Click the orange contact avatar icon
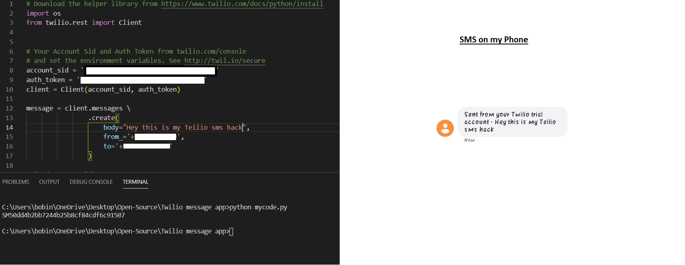The height and width of the screenshot is (265, 685). (x=445, y=128)
